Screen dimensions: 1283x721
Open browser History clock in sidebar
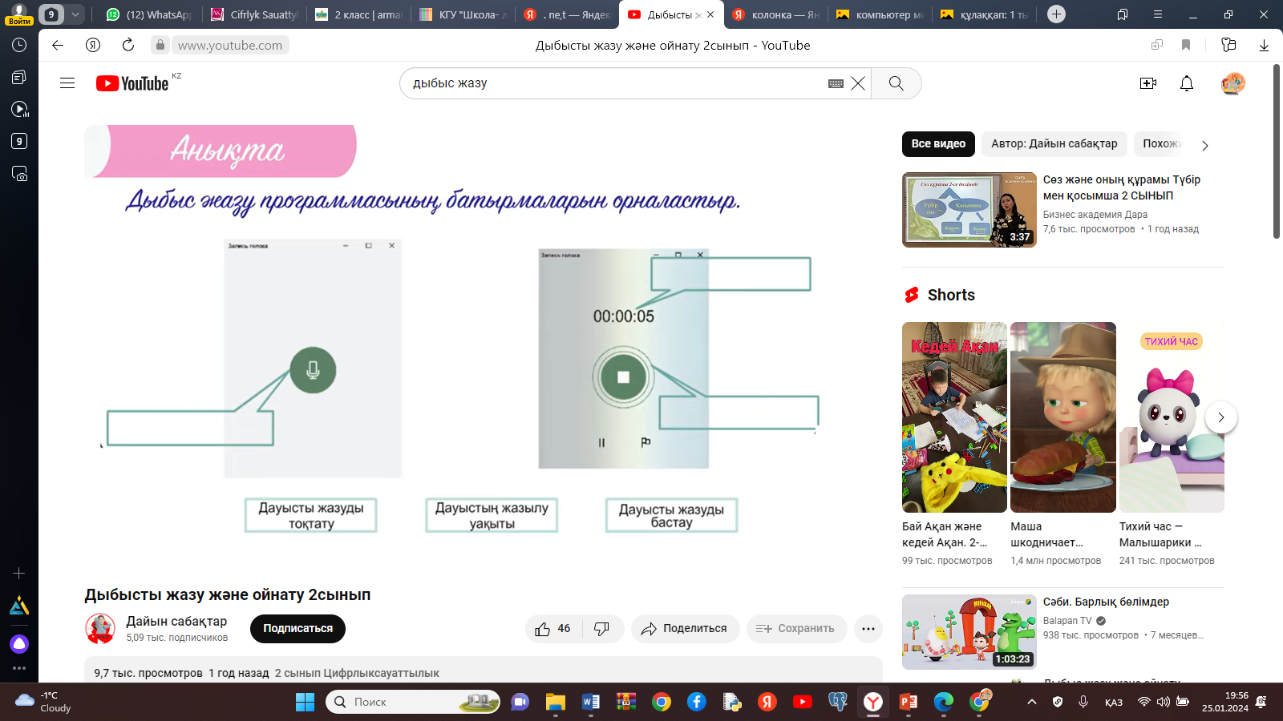(19, 45)
